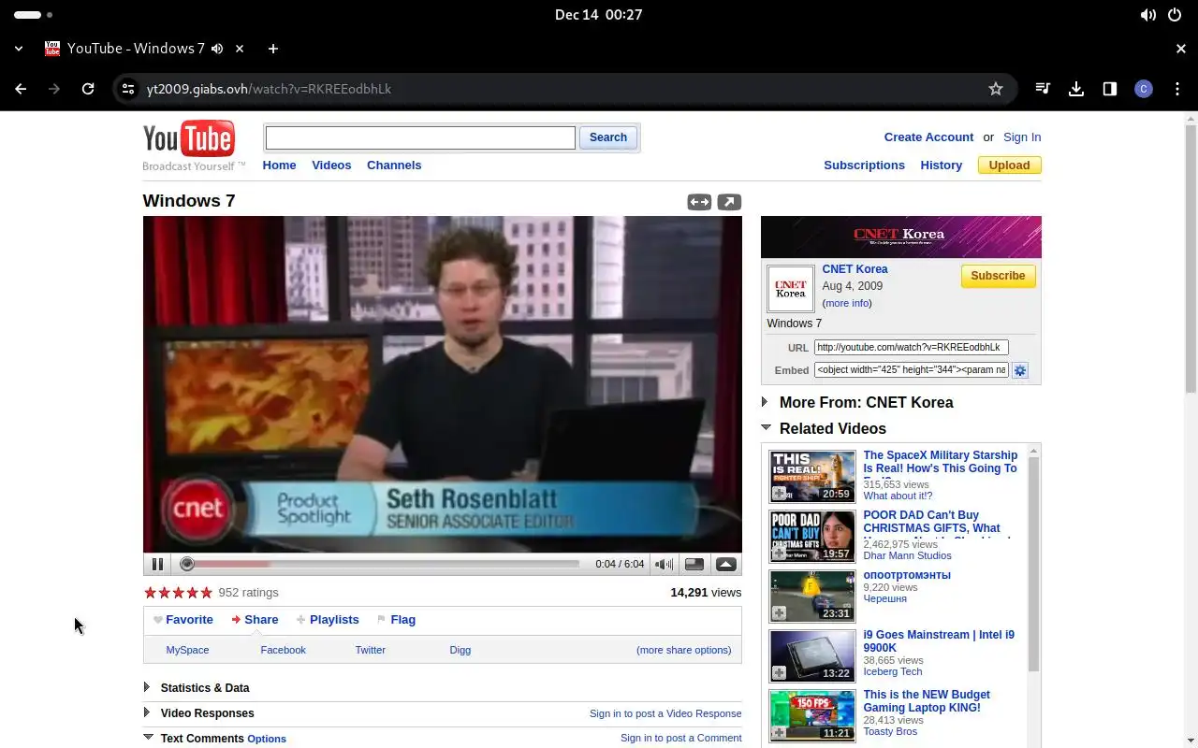Bookmark page with the star icon
The image size is (1198, 748).
996,89
